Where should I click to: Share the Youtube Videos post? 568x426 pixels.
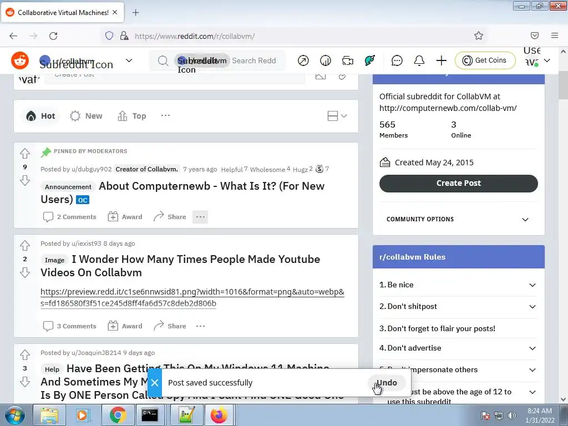[170, 326]
